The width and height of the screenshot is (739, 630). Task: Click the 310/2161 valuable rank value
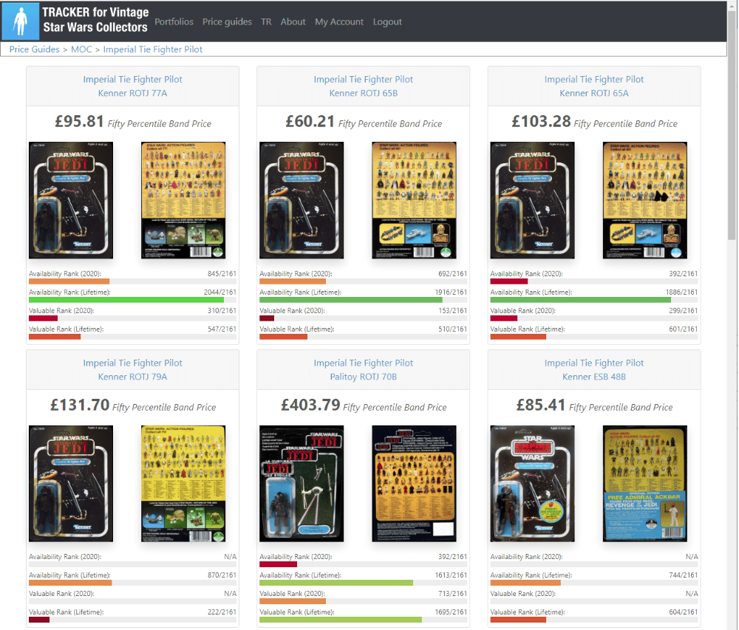click(222, 310)
